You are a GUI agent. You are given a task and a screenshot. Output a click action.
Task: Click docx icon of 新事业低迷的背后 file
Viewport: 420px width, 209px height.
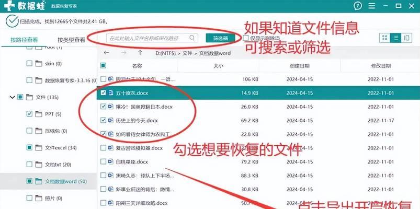(x=111, y=189)
